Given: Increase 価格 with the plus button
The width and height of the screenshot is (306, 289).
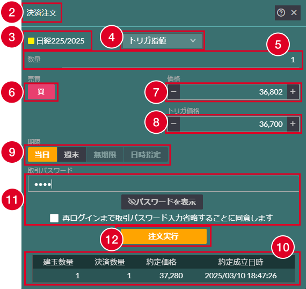Looking at the screenshot, I should tap(293, 92).
